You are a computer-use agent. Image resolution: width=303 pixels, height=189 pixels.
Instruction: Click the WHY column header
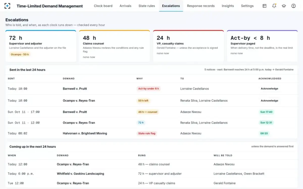coord(140,79)
